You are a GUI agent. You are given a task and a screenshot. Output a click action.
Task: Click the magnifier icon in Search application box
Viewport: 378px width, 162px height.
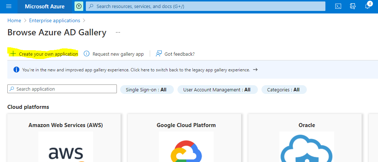point(12,89)
